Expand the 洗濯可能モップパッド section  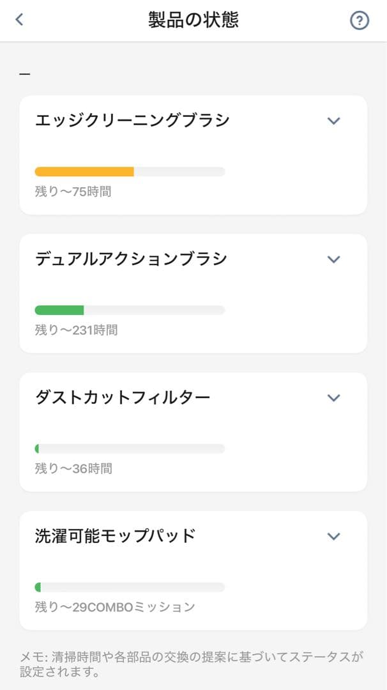point(333,536)
